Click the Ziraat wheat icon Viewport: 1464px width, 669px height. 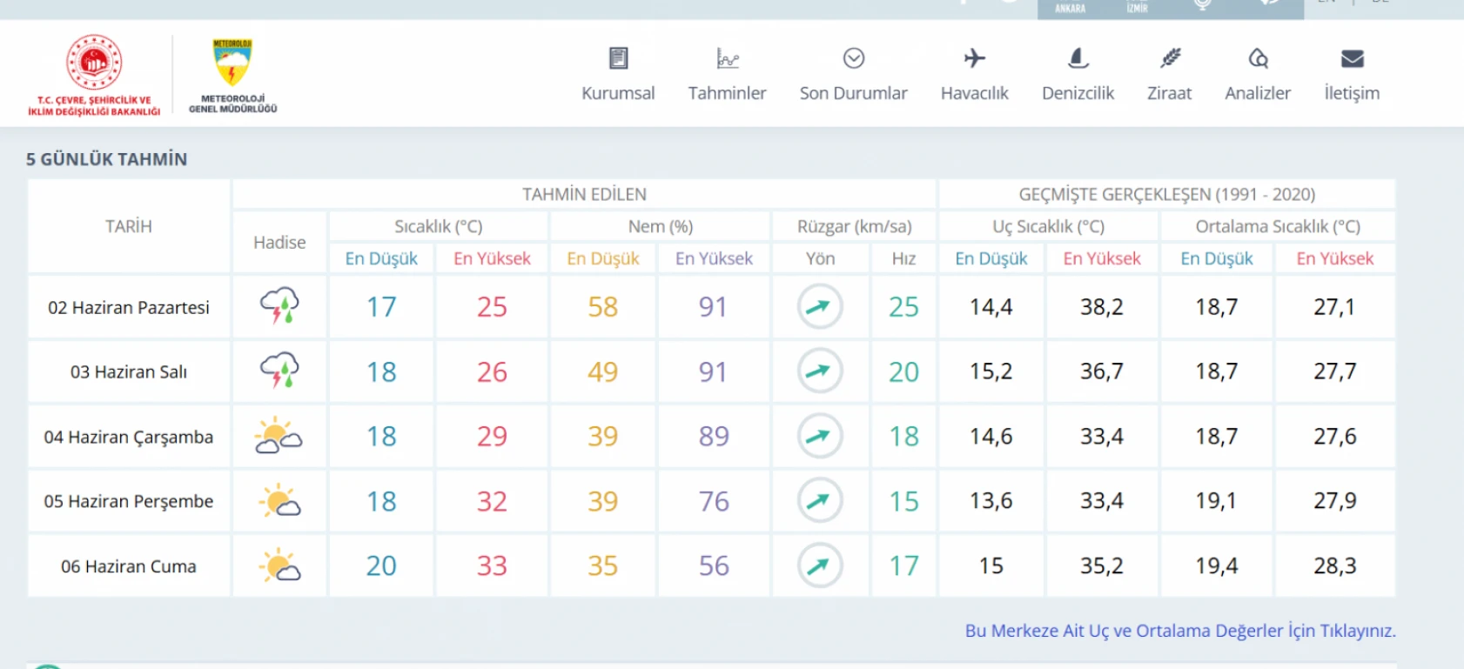1170,58
